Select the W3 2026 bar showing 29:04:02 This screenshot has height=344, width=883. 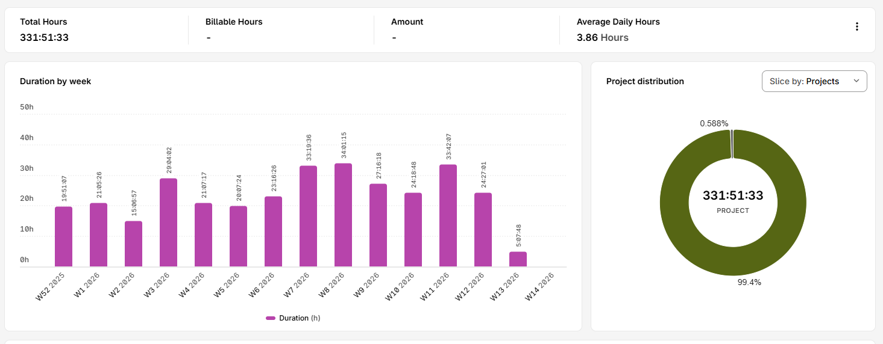[x=168, y=223]
